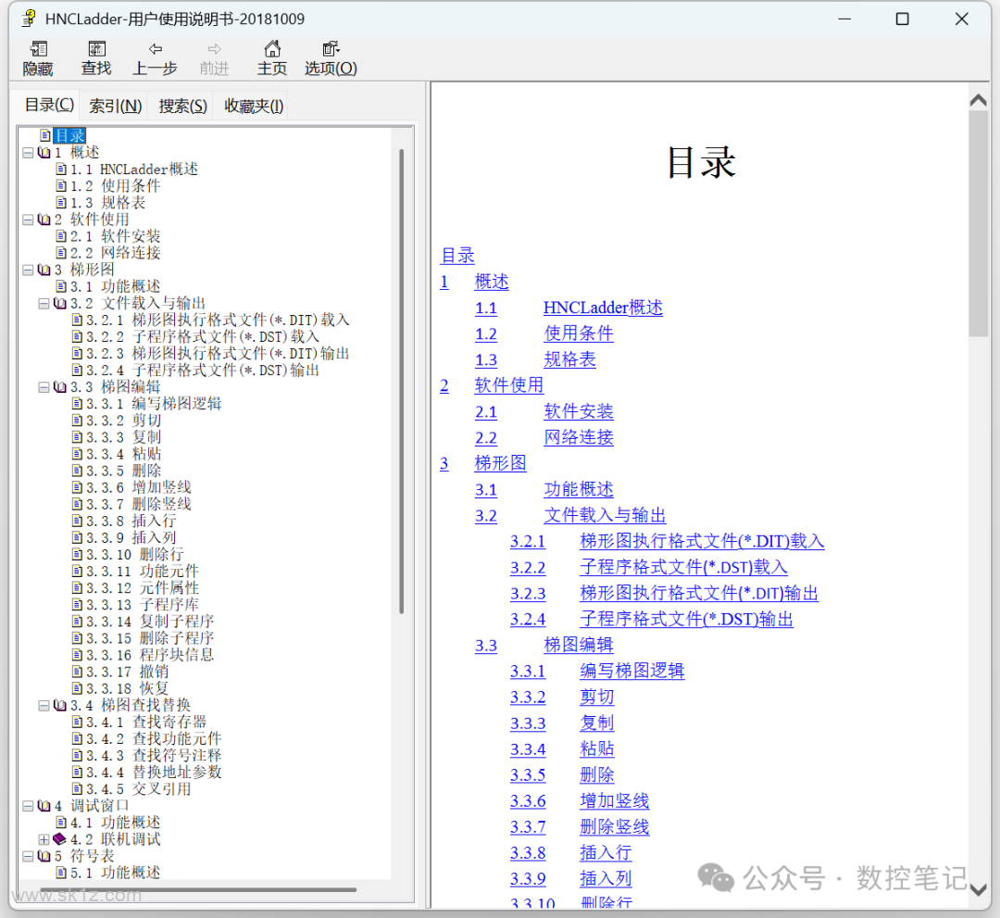The width and height of the screenshot is (1000, 918).
Task: Collapse the 4 调试窗口 tree node
Action: [28, 806]
